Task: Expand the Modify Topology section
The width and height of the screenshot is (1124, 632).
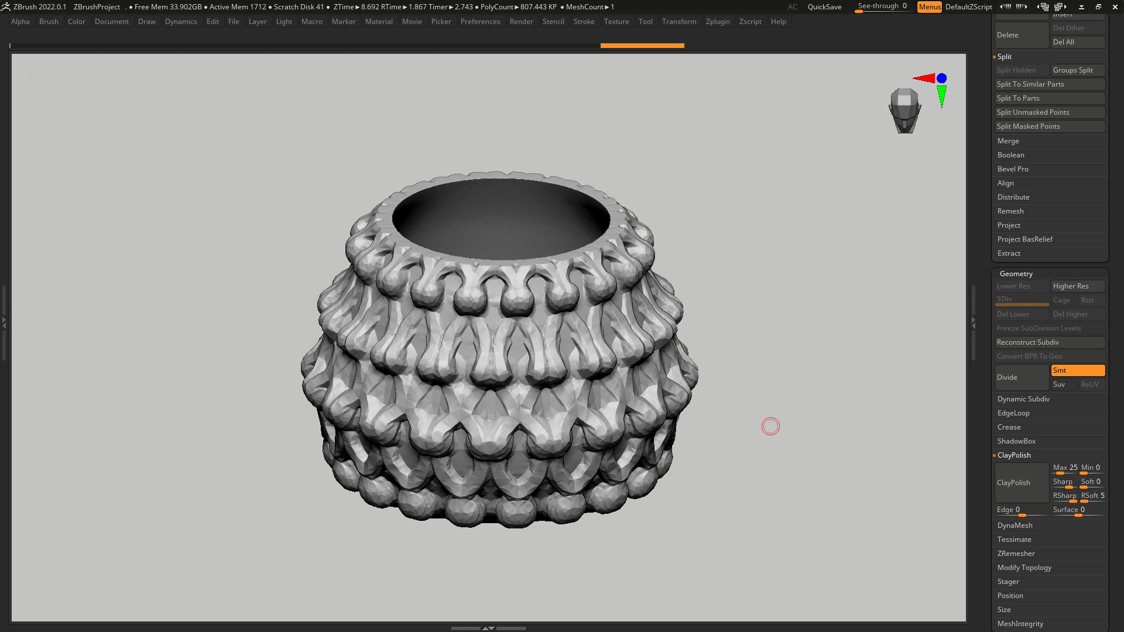Action: point(1024,568)
